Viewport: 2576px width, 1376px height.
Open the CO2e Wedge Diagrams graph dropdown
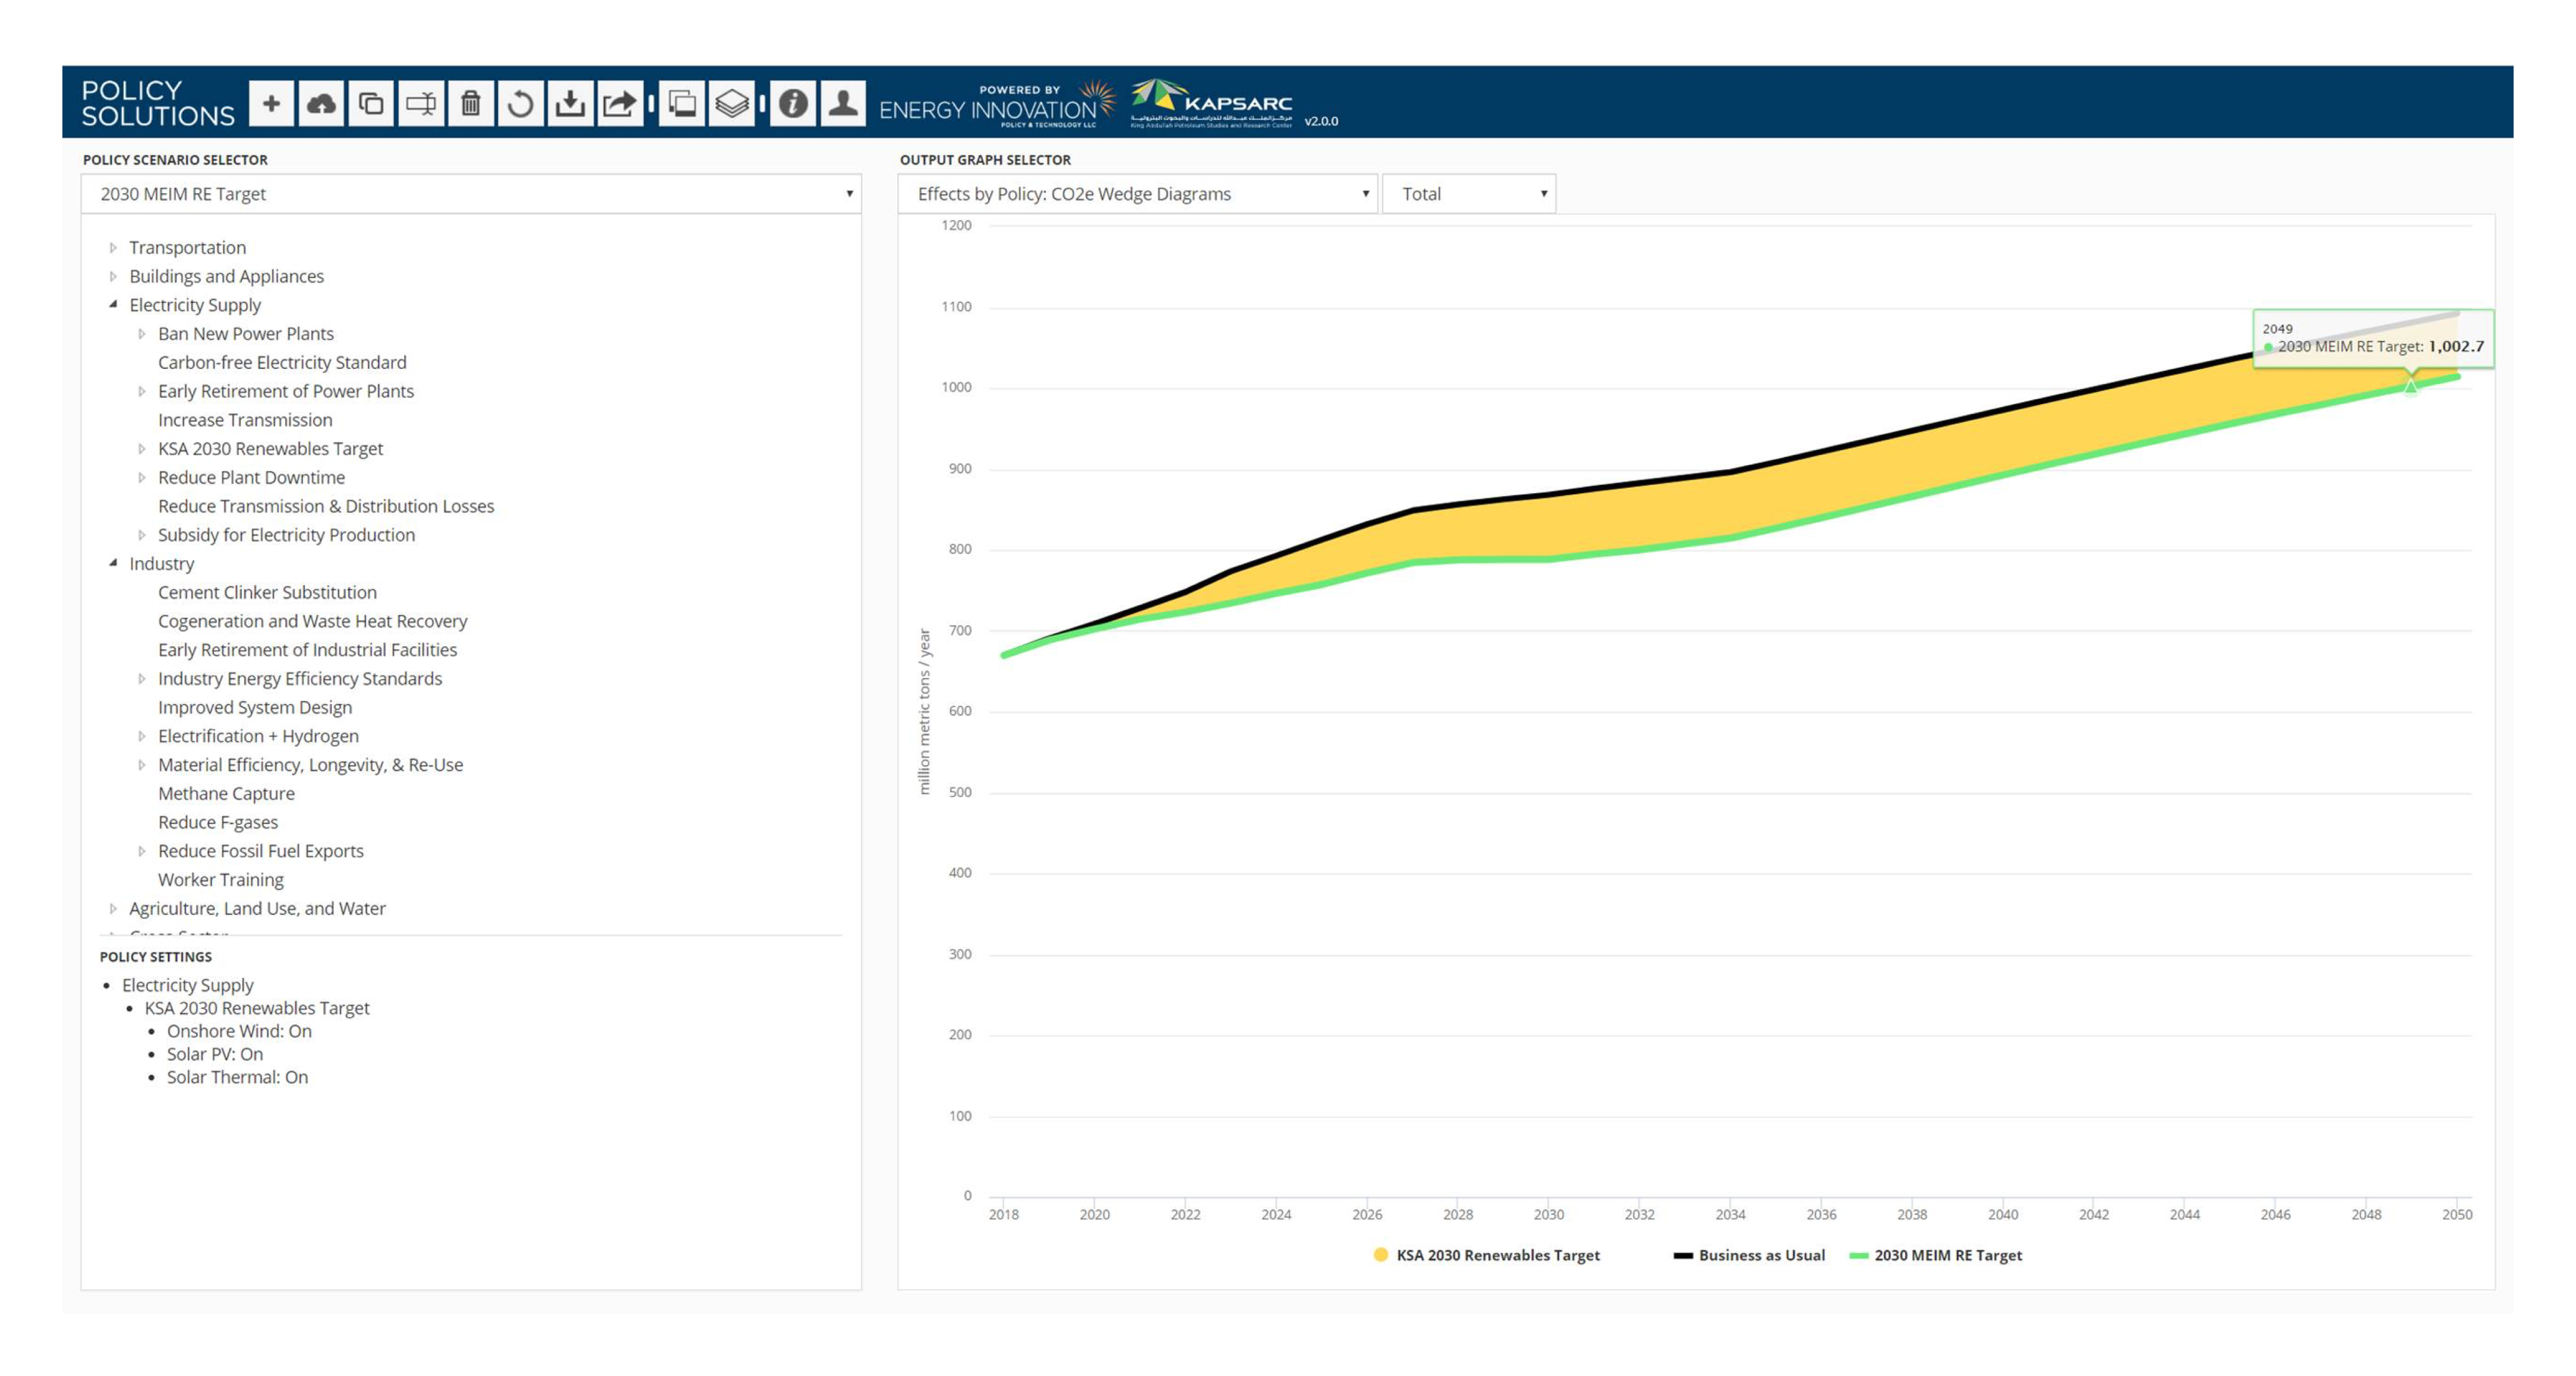[x=1137, y=194]
